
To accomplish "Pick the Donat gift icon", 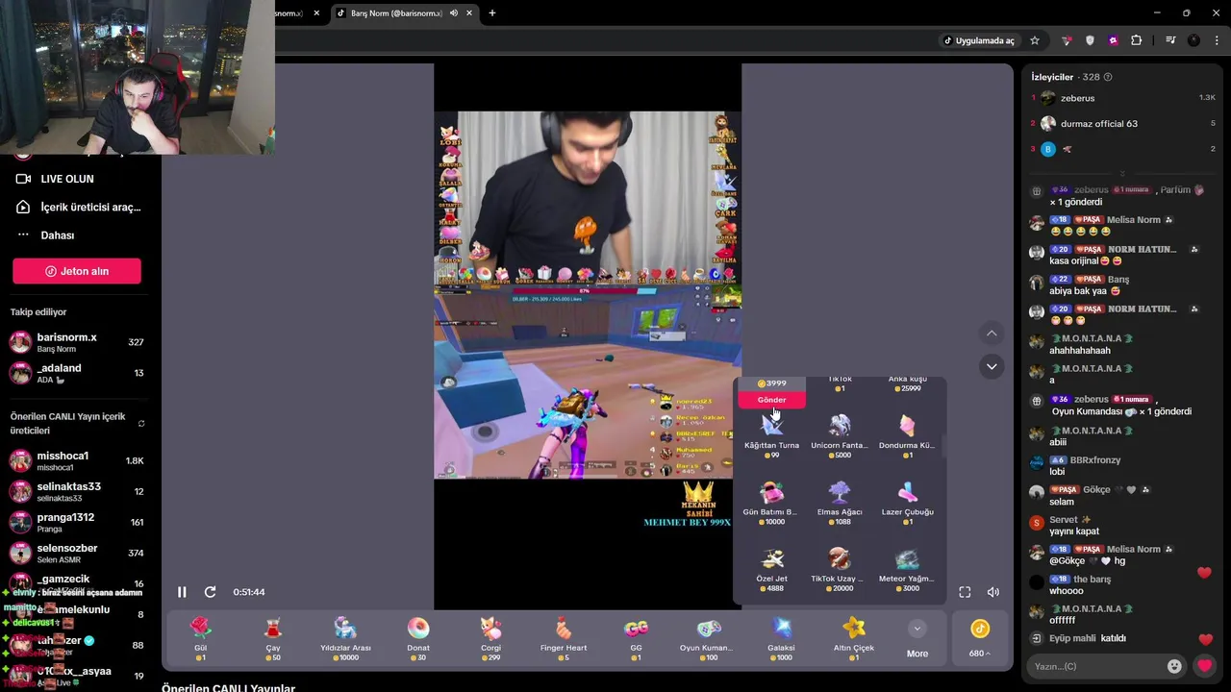I will point(418,629).
